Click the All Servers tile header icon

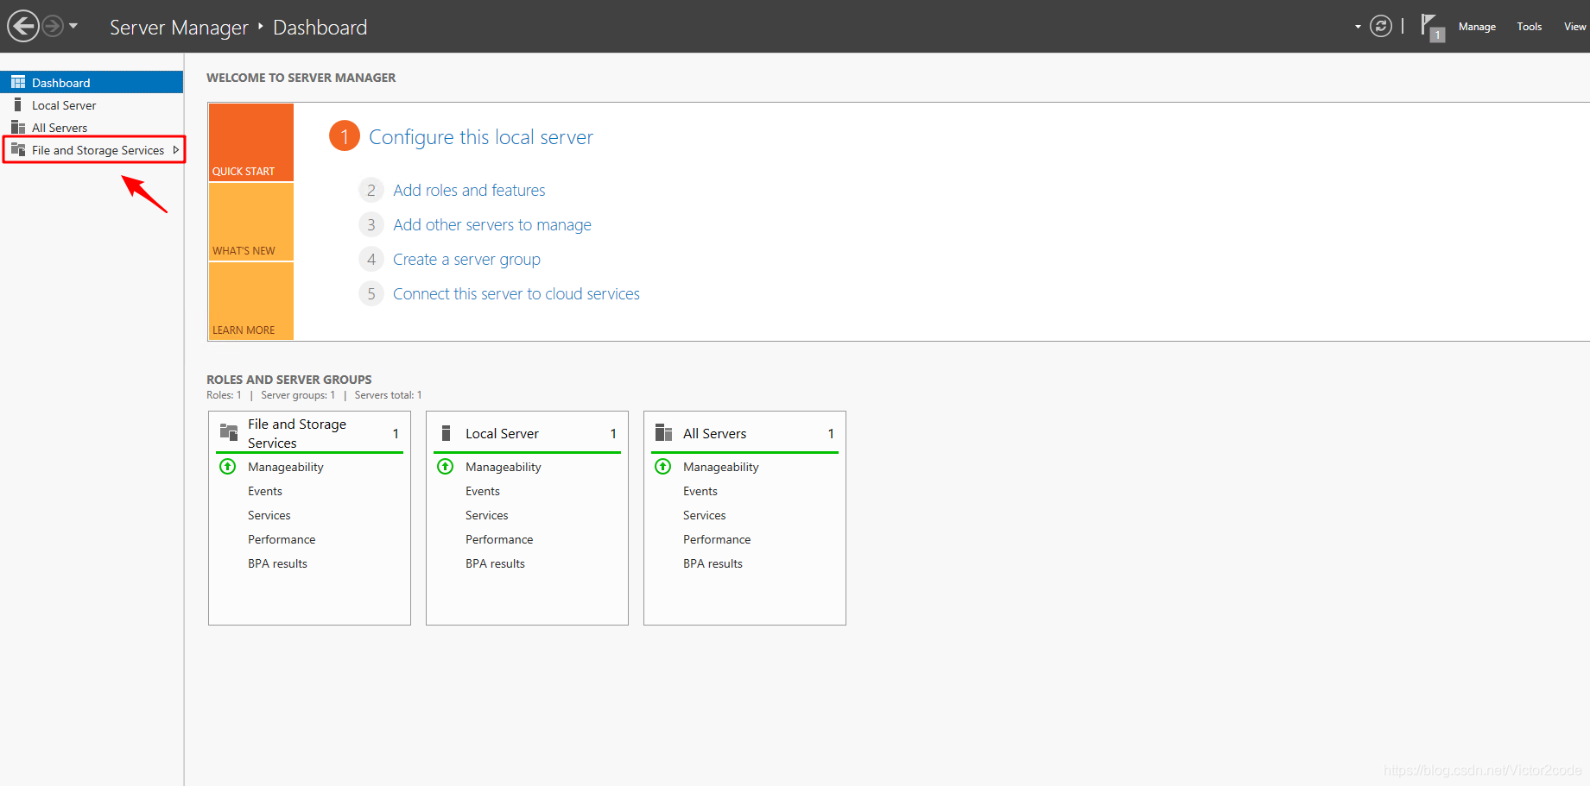click(x=663, y=433)
